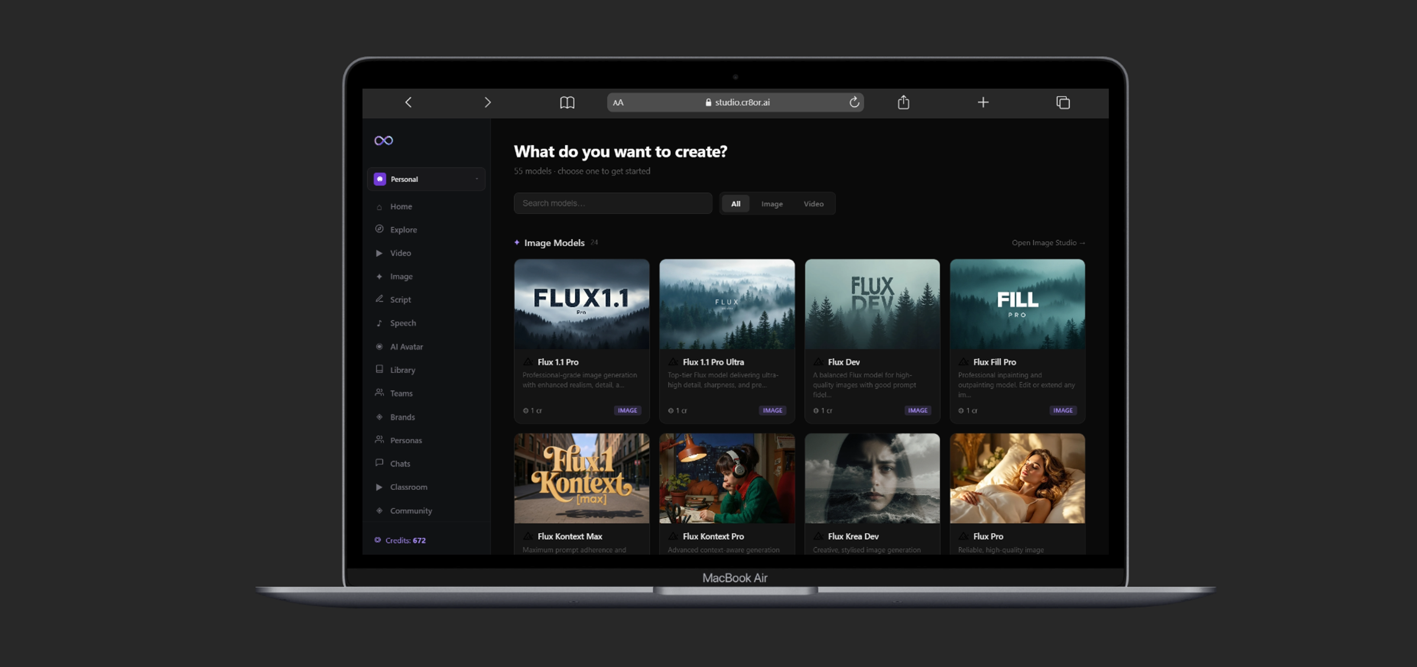Click the AI Avatar circle icon
Viewport: 1417px width, 667px height.
click(379, 347)
